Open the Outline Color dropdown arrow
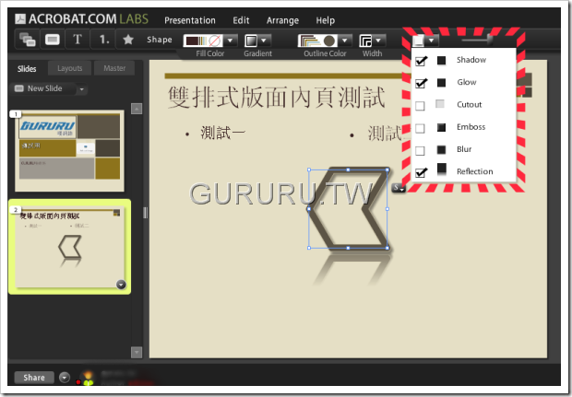Image resolution: width=572 pixels, height=397 pixels. [344, 41]
